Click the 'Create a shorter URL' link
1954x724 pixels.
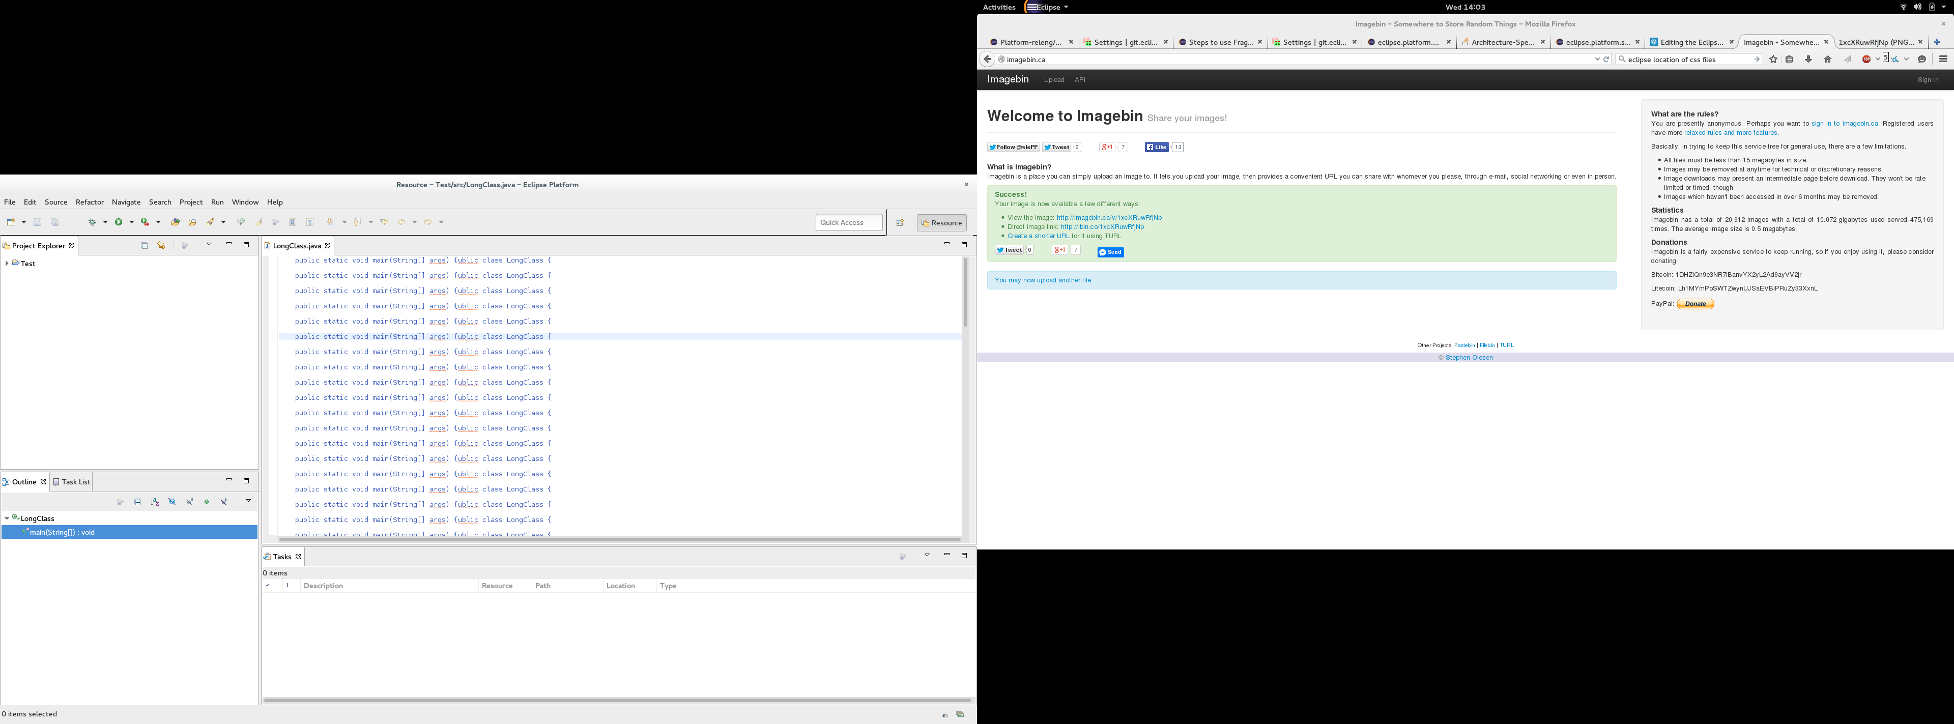[x=1039, y=237]
